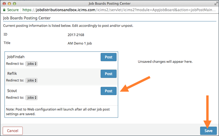Open Scout redirect dropdown

tap(31, 98)
